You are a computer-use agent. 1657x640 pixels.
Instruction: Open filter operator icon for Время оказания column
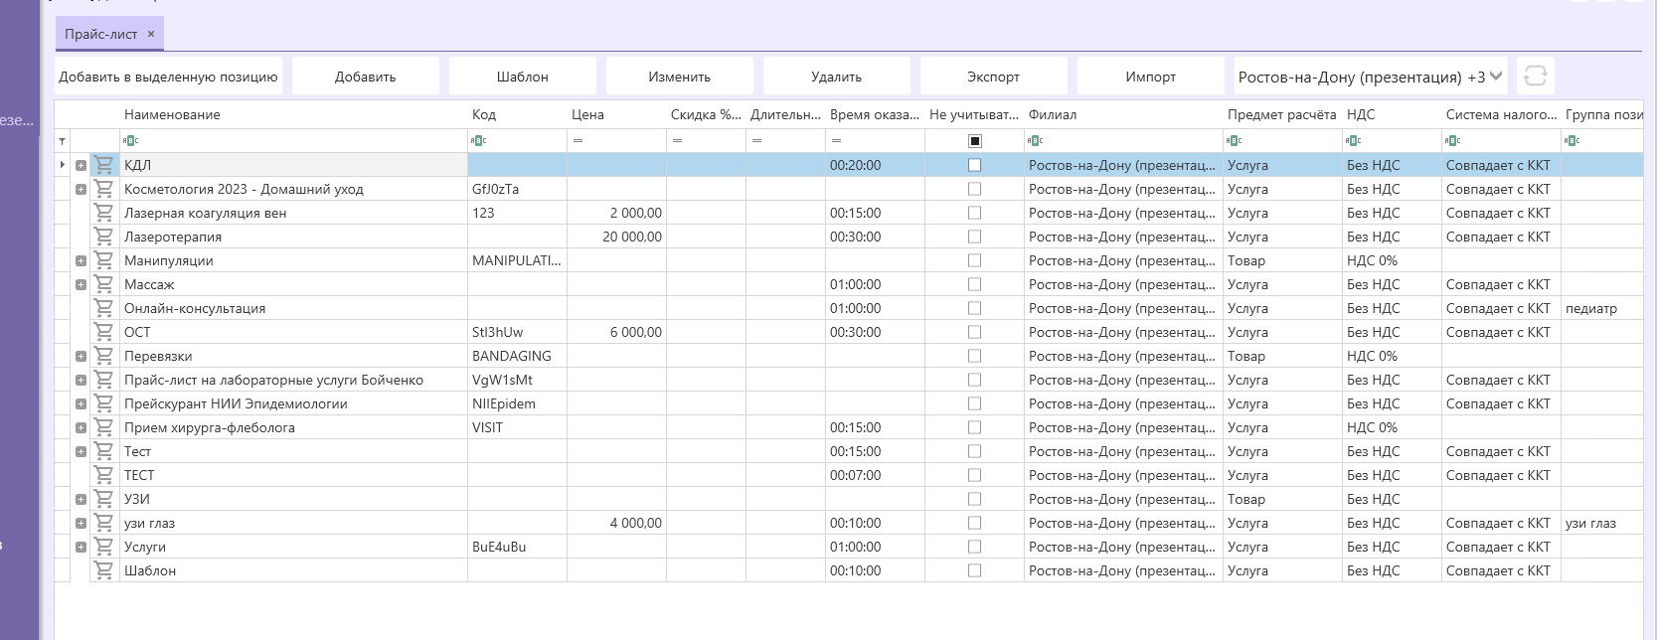(836, 141)
